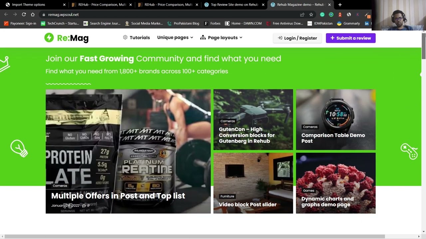Screen dimensions: 426x239
Task: Click the game controller icon on the right edge
Action: pos(409,151)
